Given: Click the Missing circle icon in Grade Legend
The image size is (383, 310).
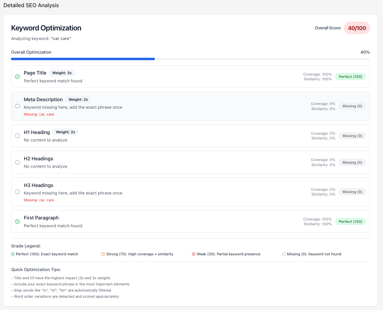Looking at the screenshot, I should coord(284,254).
